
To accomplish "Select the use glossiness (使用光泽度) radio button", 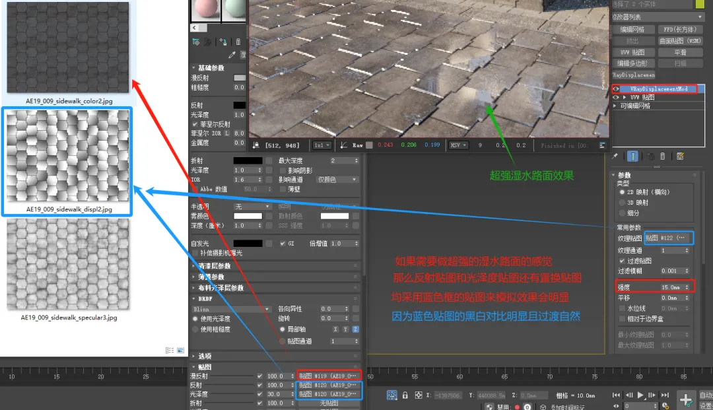I will pos(195,319).
